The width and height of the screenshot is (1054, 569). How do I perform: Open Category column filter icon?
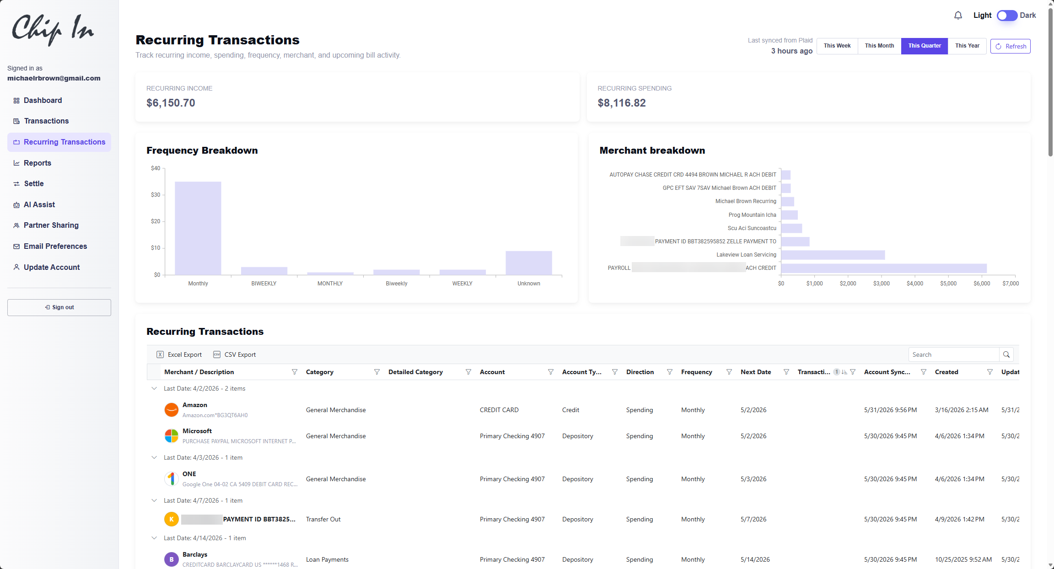pos(377,372)
